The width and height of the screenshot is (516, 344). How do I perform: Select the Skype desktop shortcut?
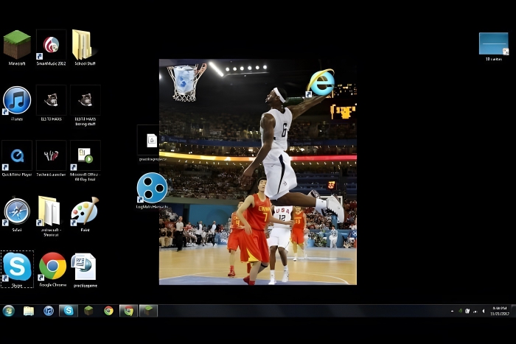[x=17, y=267]
